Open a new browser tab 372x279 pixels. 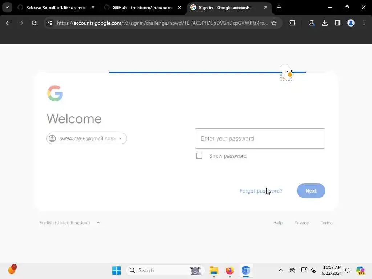coord(279,8)
